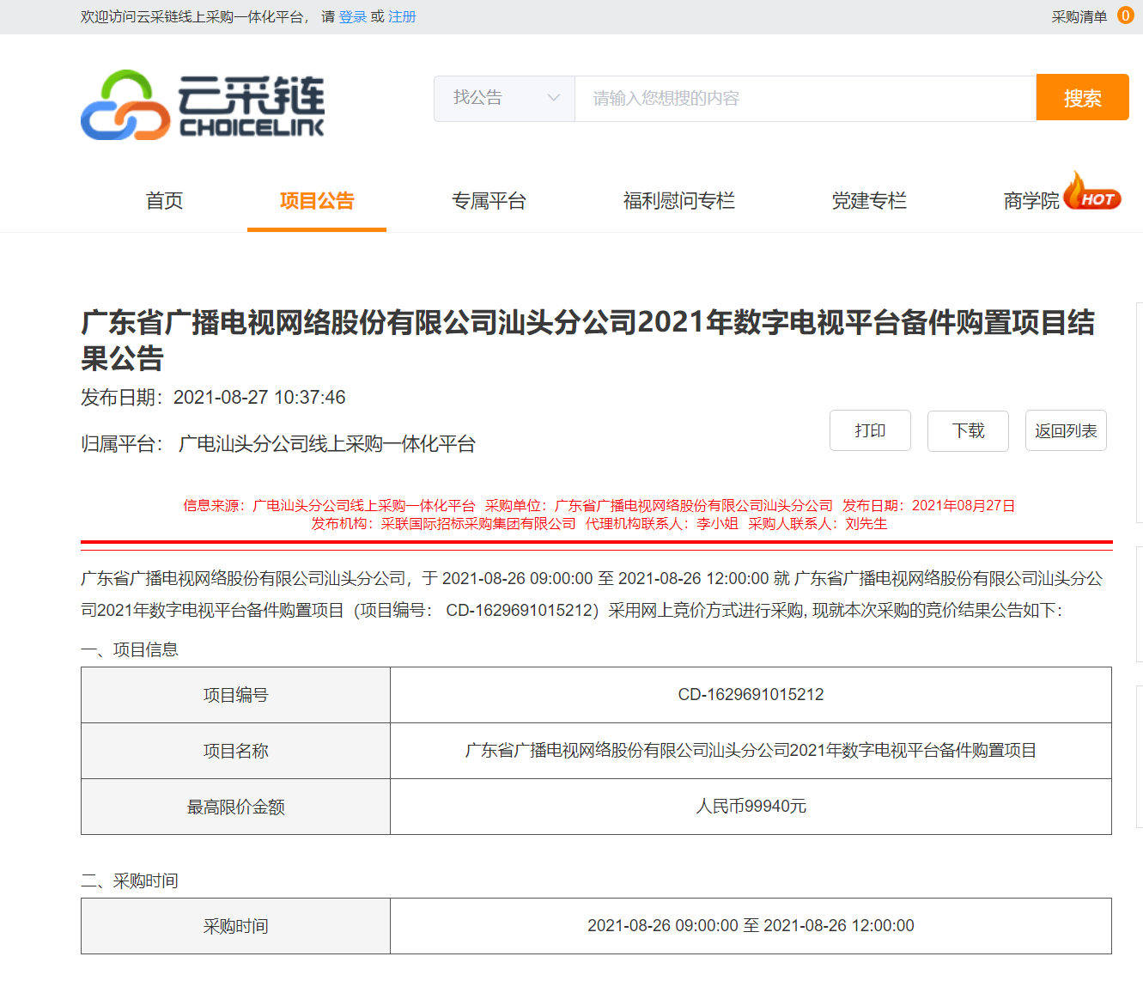1143x987 pixels.
Task: Open 采购清单 in the top bar
Action: (x=1079, y=16)
